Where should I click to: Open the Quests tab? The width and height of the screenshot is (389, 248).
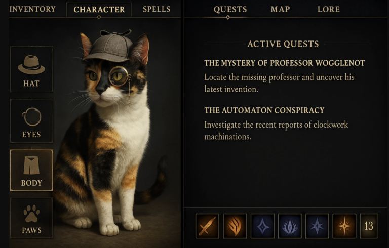pos(230,10)
